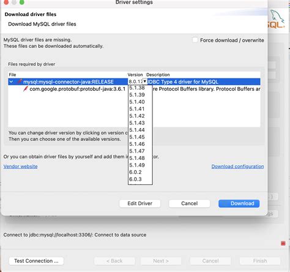Click the Test Connection button
This screenshot has width=290, height=272.
[x=36, y=261]
